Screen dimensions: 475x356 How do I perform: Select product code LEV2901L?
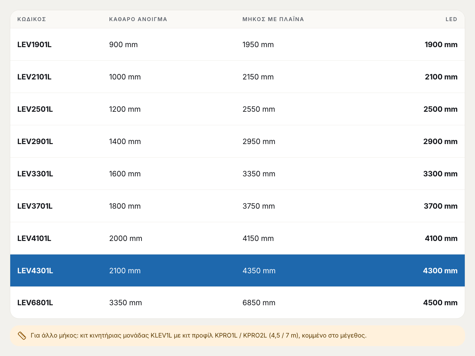(35, 141)
